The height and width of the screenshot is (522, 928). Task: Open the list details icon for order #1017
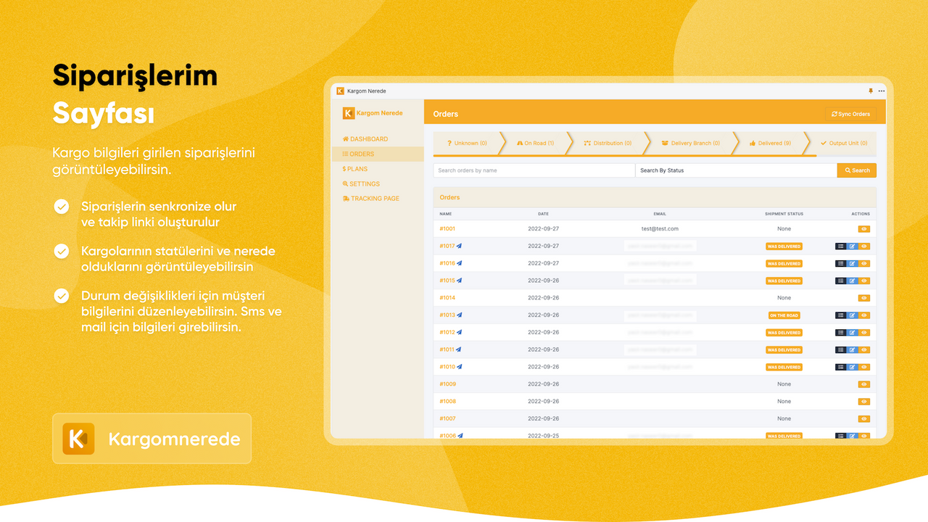tap(841, 246)
